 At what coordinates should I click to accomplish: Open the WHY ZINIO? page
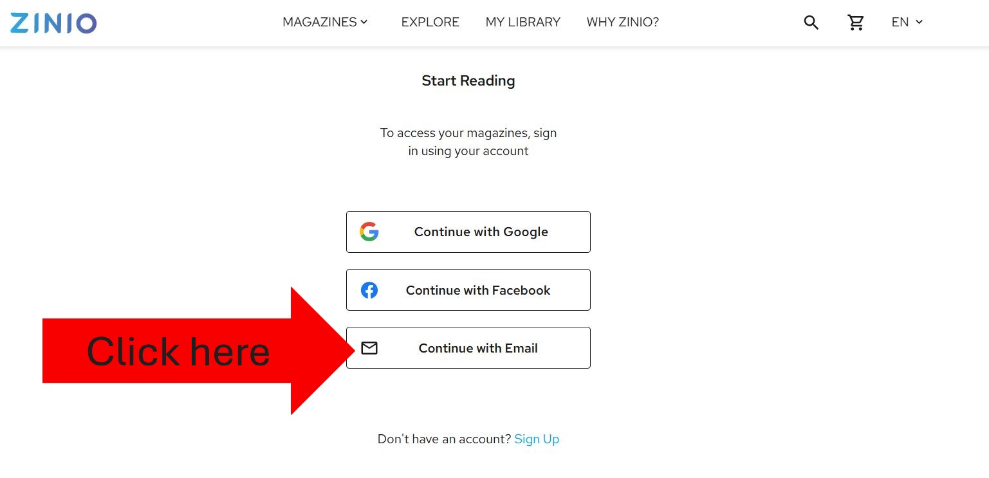622,22
